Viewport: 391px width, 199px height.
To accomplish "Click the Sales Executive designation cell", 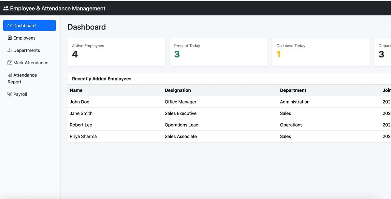I will click(181, 113).
